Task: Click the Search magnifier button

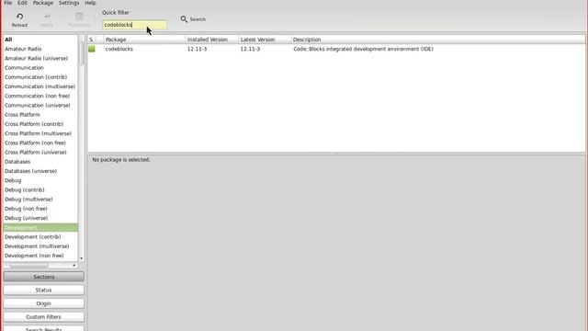Action: pos(193,19)
